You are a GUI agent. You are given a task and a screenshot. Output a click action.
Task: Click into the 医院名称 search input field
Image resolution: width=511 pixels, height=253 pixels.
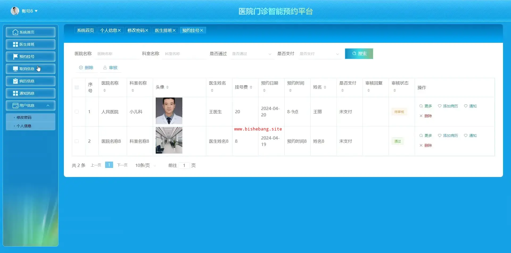pyautogui.click(x=117, y=54)
